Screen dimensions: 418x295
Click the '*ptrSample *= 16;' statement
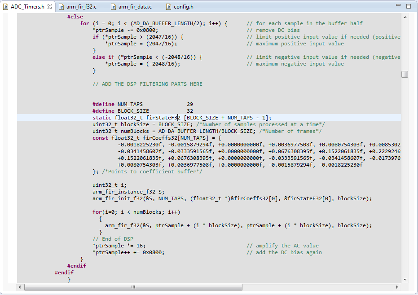[119, 246]
